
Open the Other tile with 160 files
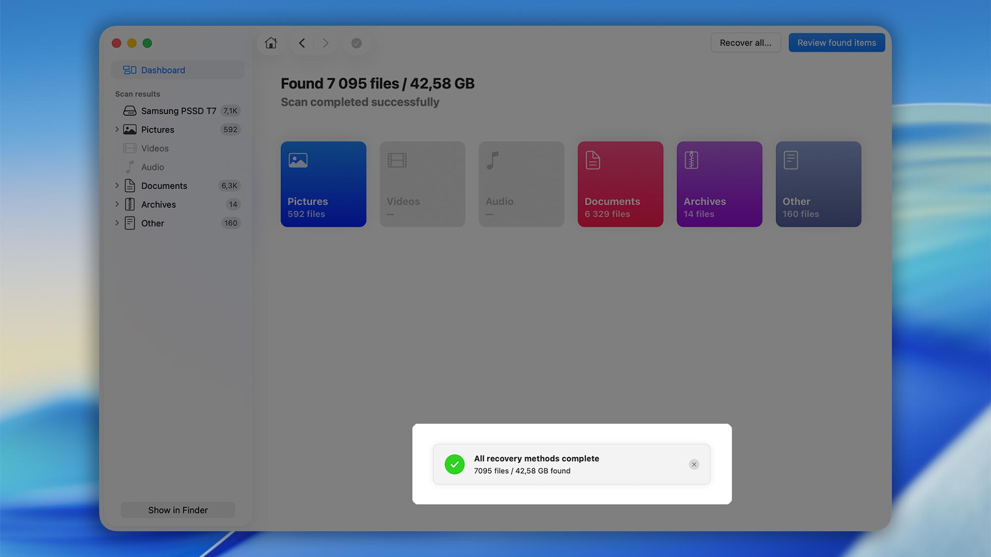tap(818, 184)
